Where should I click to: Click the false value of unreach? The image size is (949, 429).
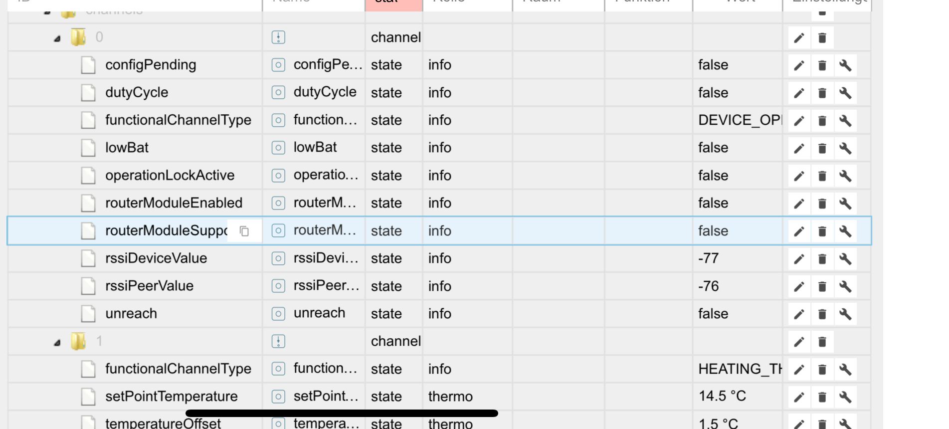(x=713, y=313)
